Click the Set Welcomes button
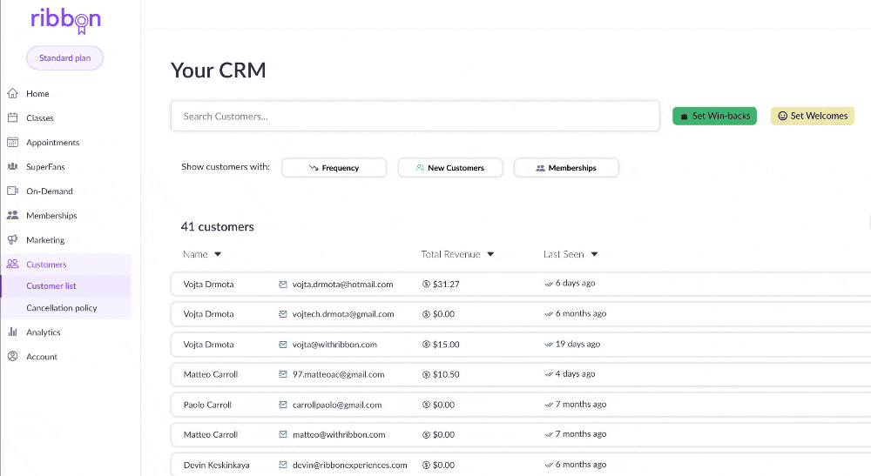This screenshot has height=476, width=871. pos(812,116)
